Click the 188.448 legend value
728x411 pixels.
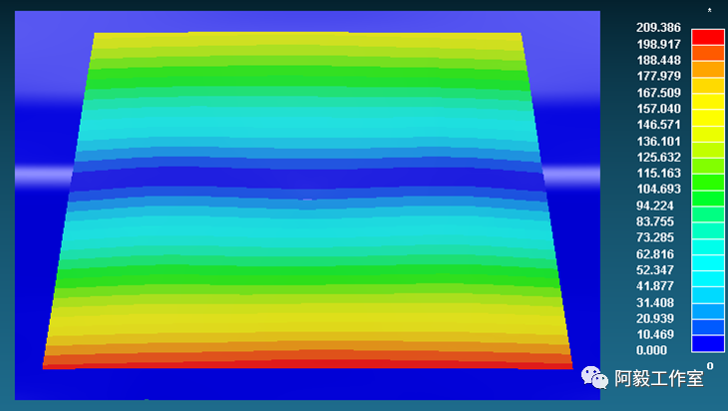658,61
